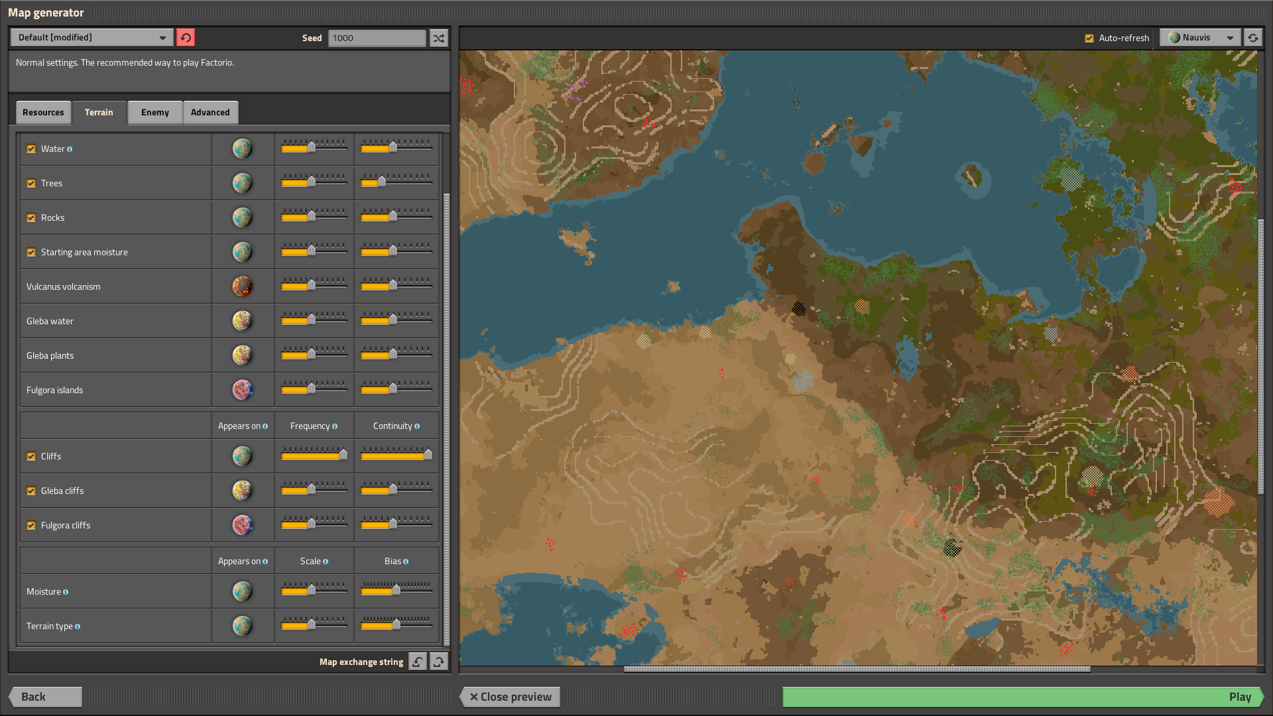Click the Fulgora islands second slider

396,388
